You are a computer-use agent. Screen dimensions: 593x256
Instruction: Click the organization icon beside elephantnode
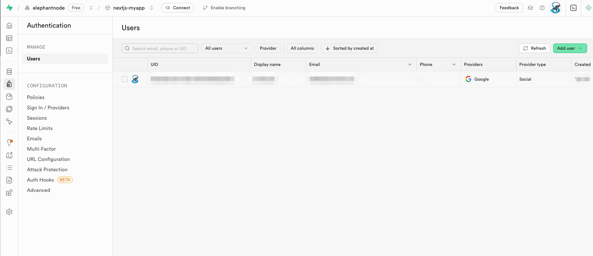[x=27, y=8]
